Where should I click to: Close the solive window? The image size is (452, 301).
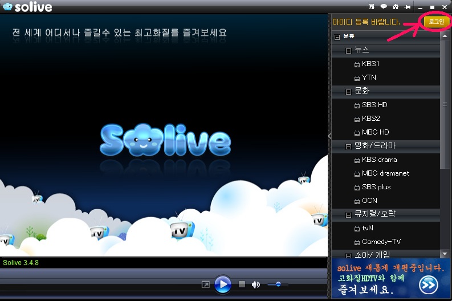(445, 7)
